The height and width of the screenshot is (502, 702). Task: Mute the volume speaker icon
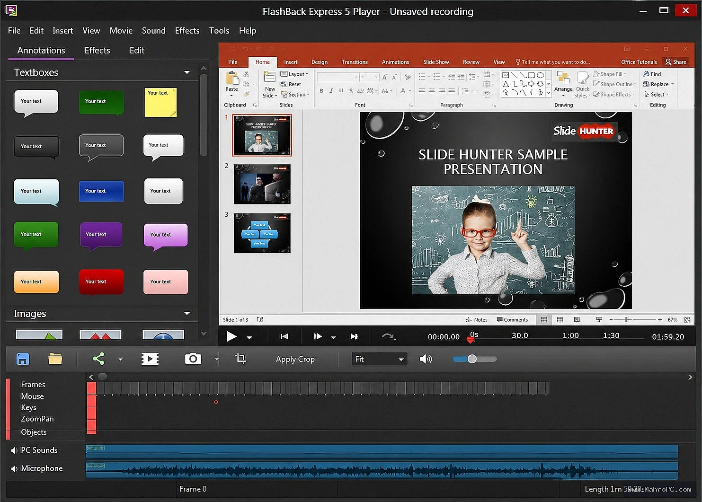tap(426, 359)
